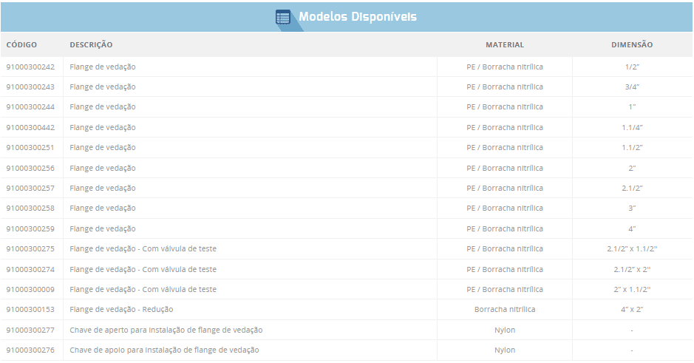Select Chave de apoio para instalação description

tap(164, 350)
